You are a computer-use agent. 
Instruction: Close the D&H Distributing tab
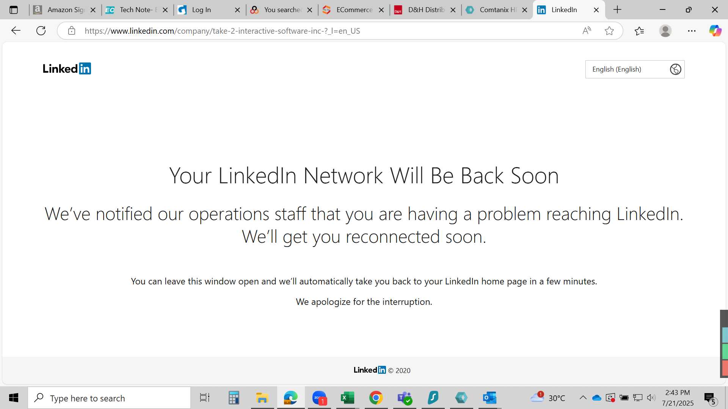tap(453, 10)
